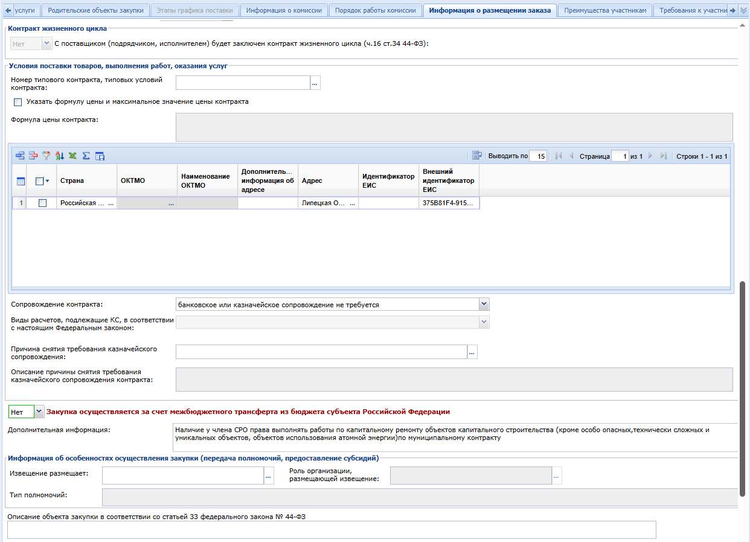Go to next page of grid
Viewport: 750px width, 542px height.
tap(650, 156)
